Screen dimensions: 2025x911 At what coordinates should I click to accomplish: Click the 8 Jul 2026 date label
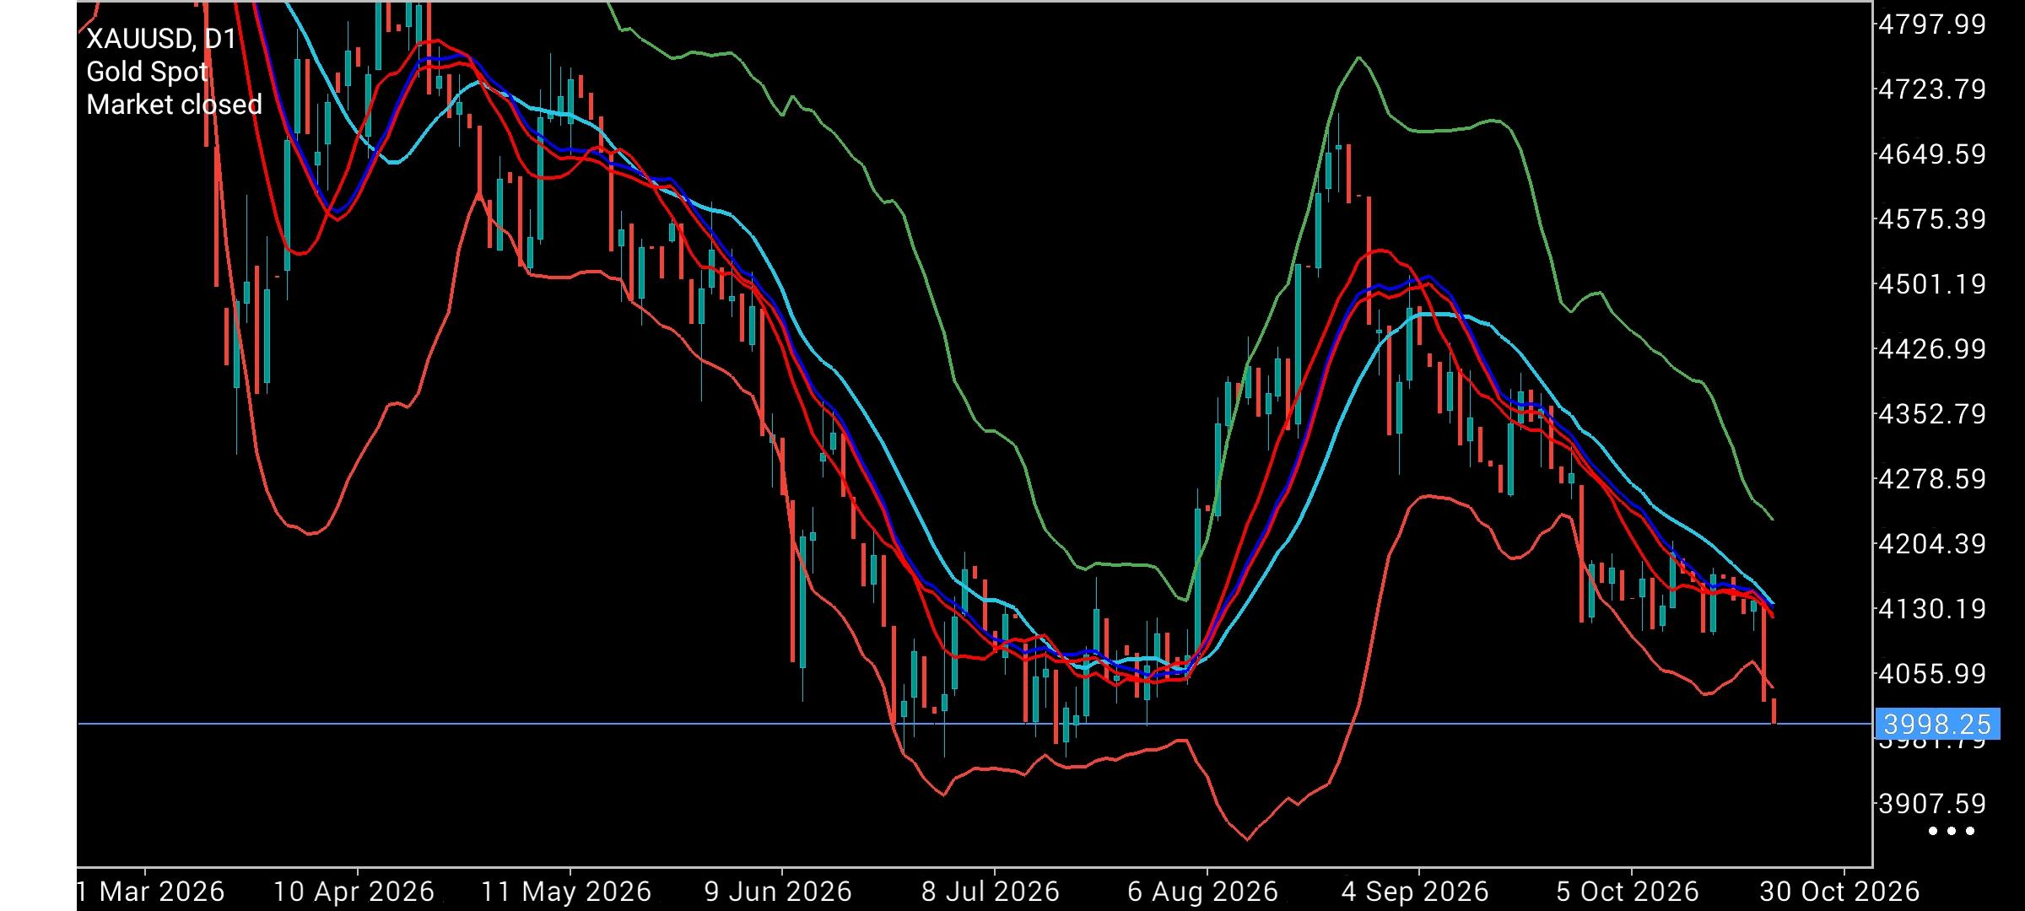[x=991, y=892]
